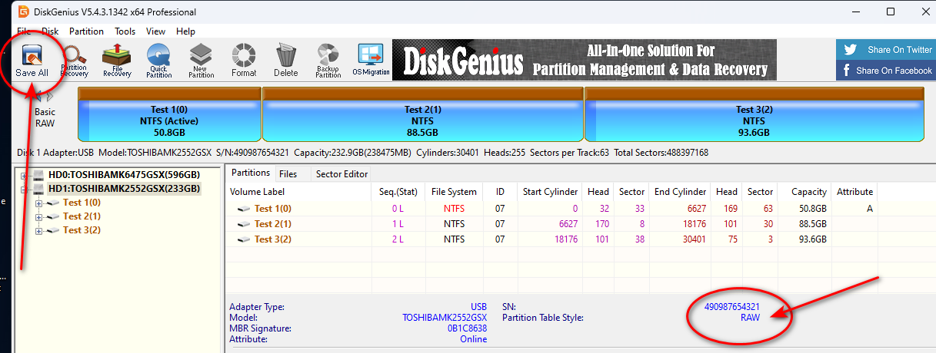Click Attribute column header
Image resolution: width=936 pixels, height=353 pixels.
(854, 192)
